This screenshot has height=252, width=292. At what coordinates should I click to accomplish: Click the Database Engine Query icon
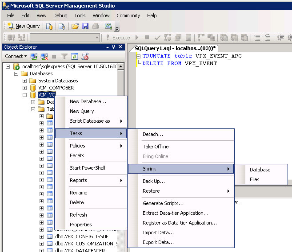(x=49, y=26)
